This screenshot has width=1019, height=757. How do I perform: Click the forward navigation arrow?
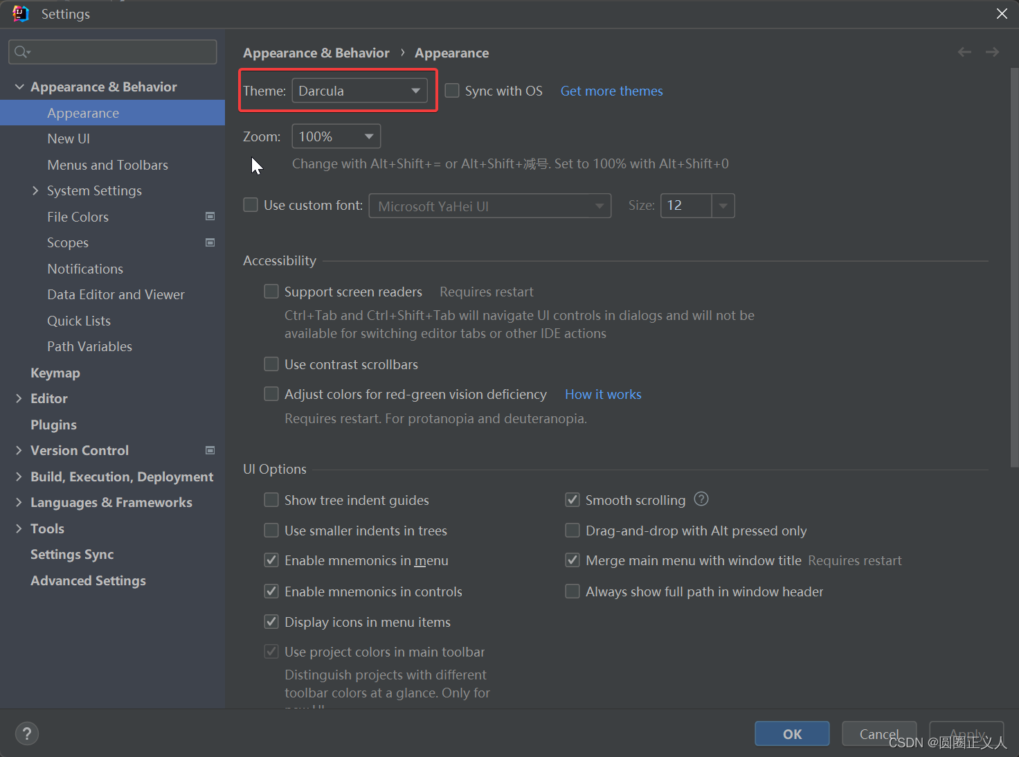pyautogui.click(x=992, y=53)
